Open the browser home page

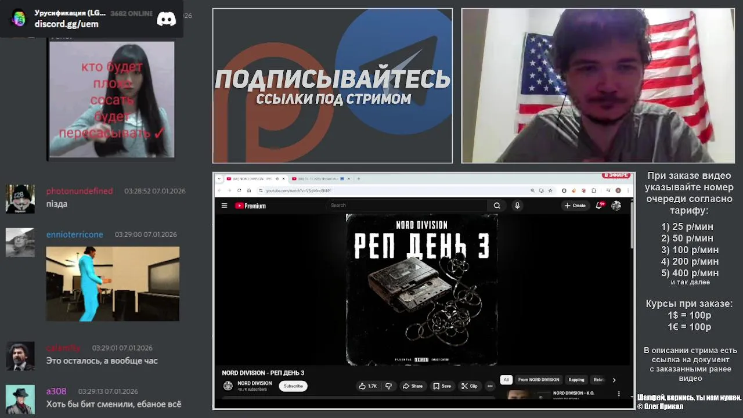tap(249, 190)
